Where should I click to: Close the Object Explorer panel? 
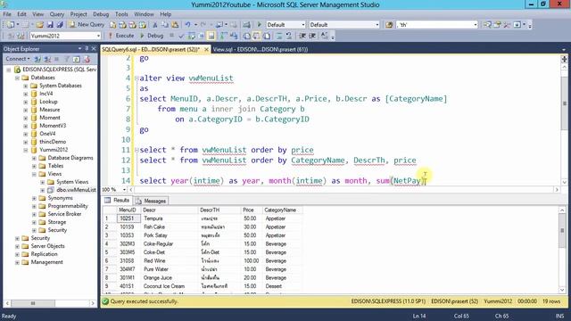pyautogui.click(x=94, y=48)
